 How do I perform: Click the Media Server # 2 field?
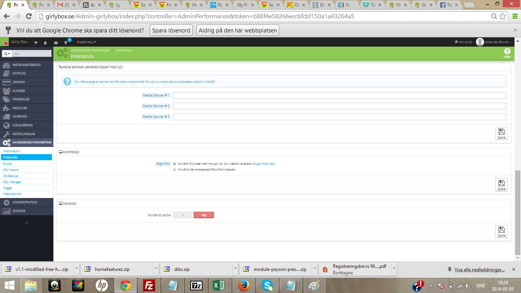pyautogui.click(x=340, y=106)
